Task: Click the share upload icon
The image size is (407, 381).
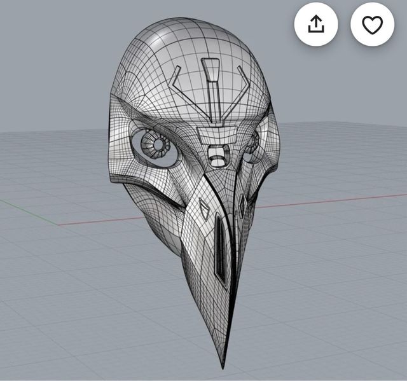Action: click(316, 24)
